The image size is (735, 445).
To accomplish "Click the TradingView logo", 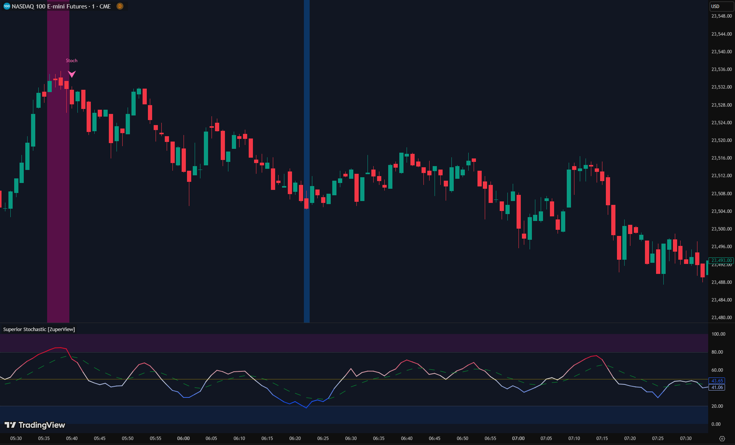I will tap(35, 425).
